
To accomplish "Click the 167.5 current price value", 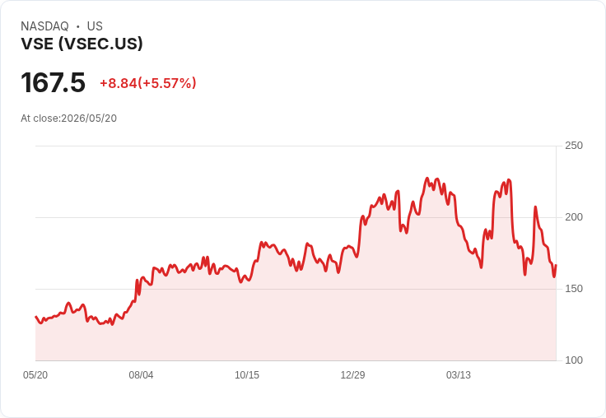I will (53, 82).
